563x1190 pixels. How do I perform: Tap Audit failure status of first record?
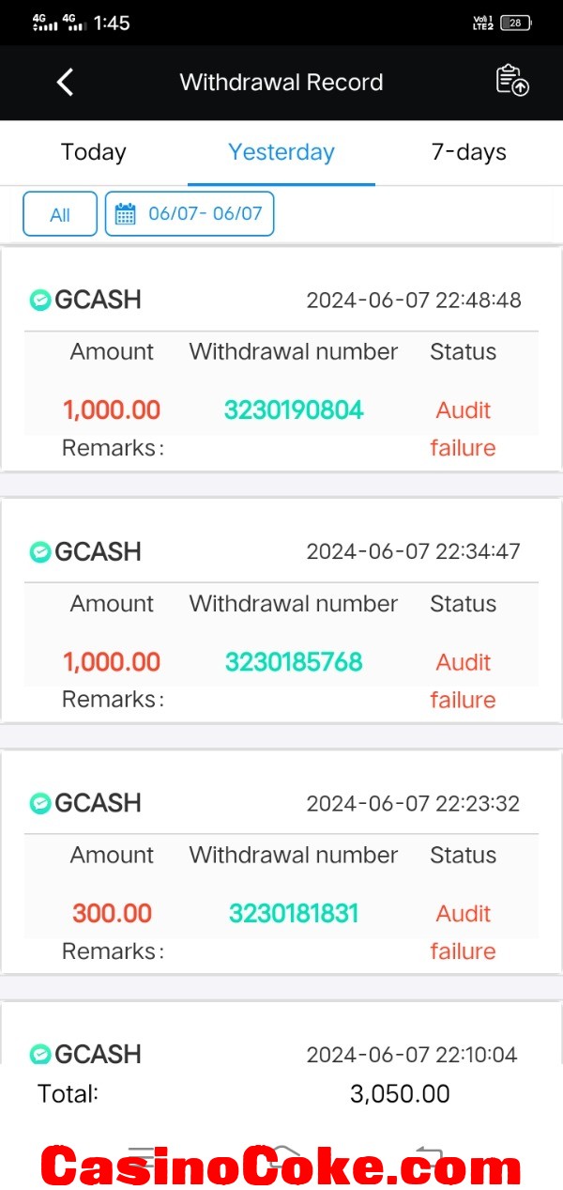click(463, 429)
